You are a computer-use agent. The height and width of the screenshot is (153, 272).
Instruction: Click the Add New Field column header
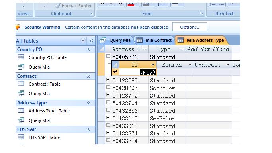click(209, 49)
